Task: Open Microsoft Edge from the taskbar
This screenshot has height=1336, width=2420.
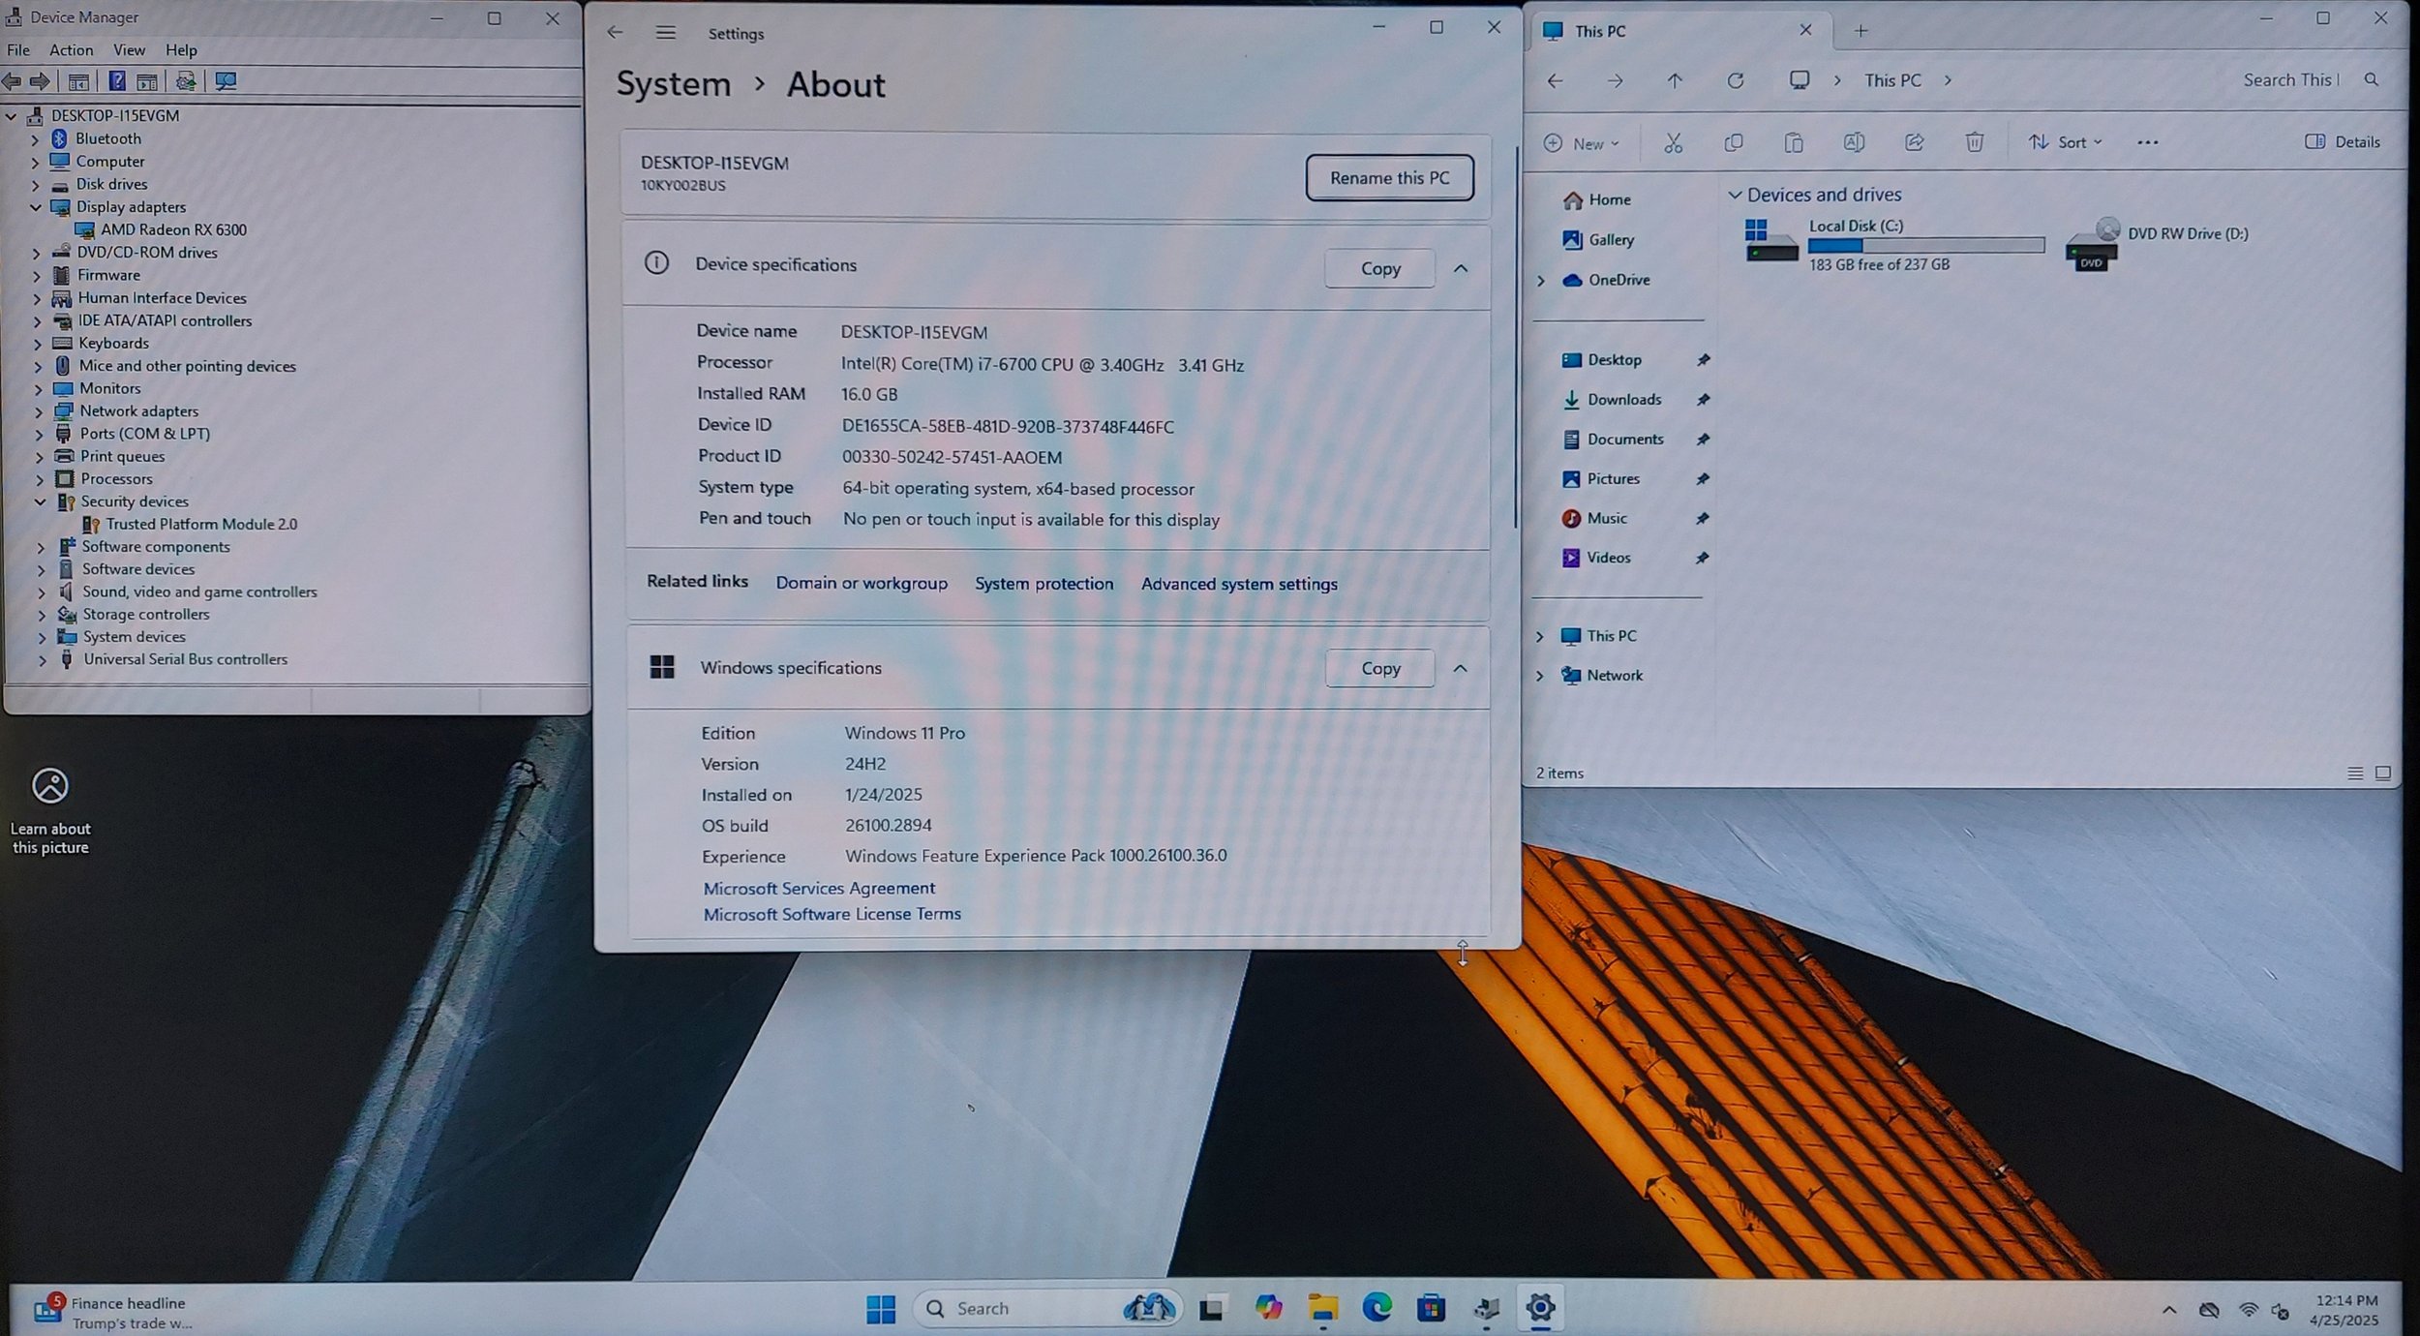Action: (1376, 1309)
